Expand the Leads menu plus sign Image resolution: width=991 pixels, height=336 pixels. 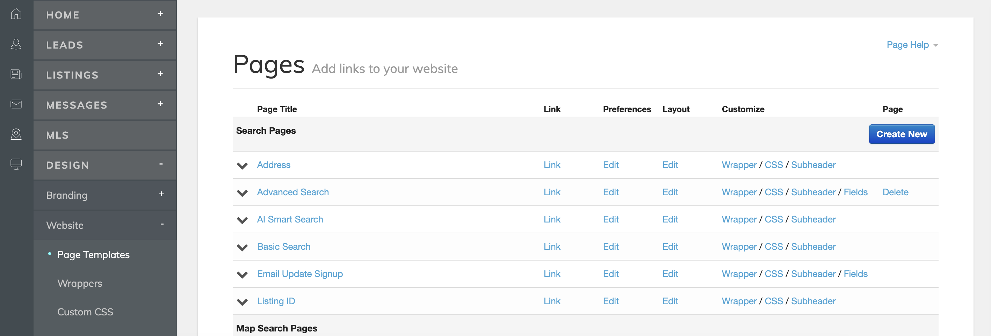160,44
